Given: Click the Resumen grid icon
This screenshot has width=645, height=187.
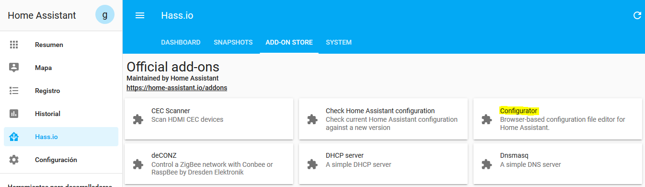Looking at the screenshot, I should tap(14, 45).
